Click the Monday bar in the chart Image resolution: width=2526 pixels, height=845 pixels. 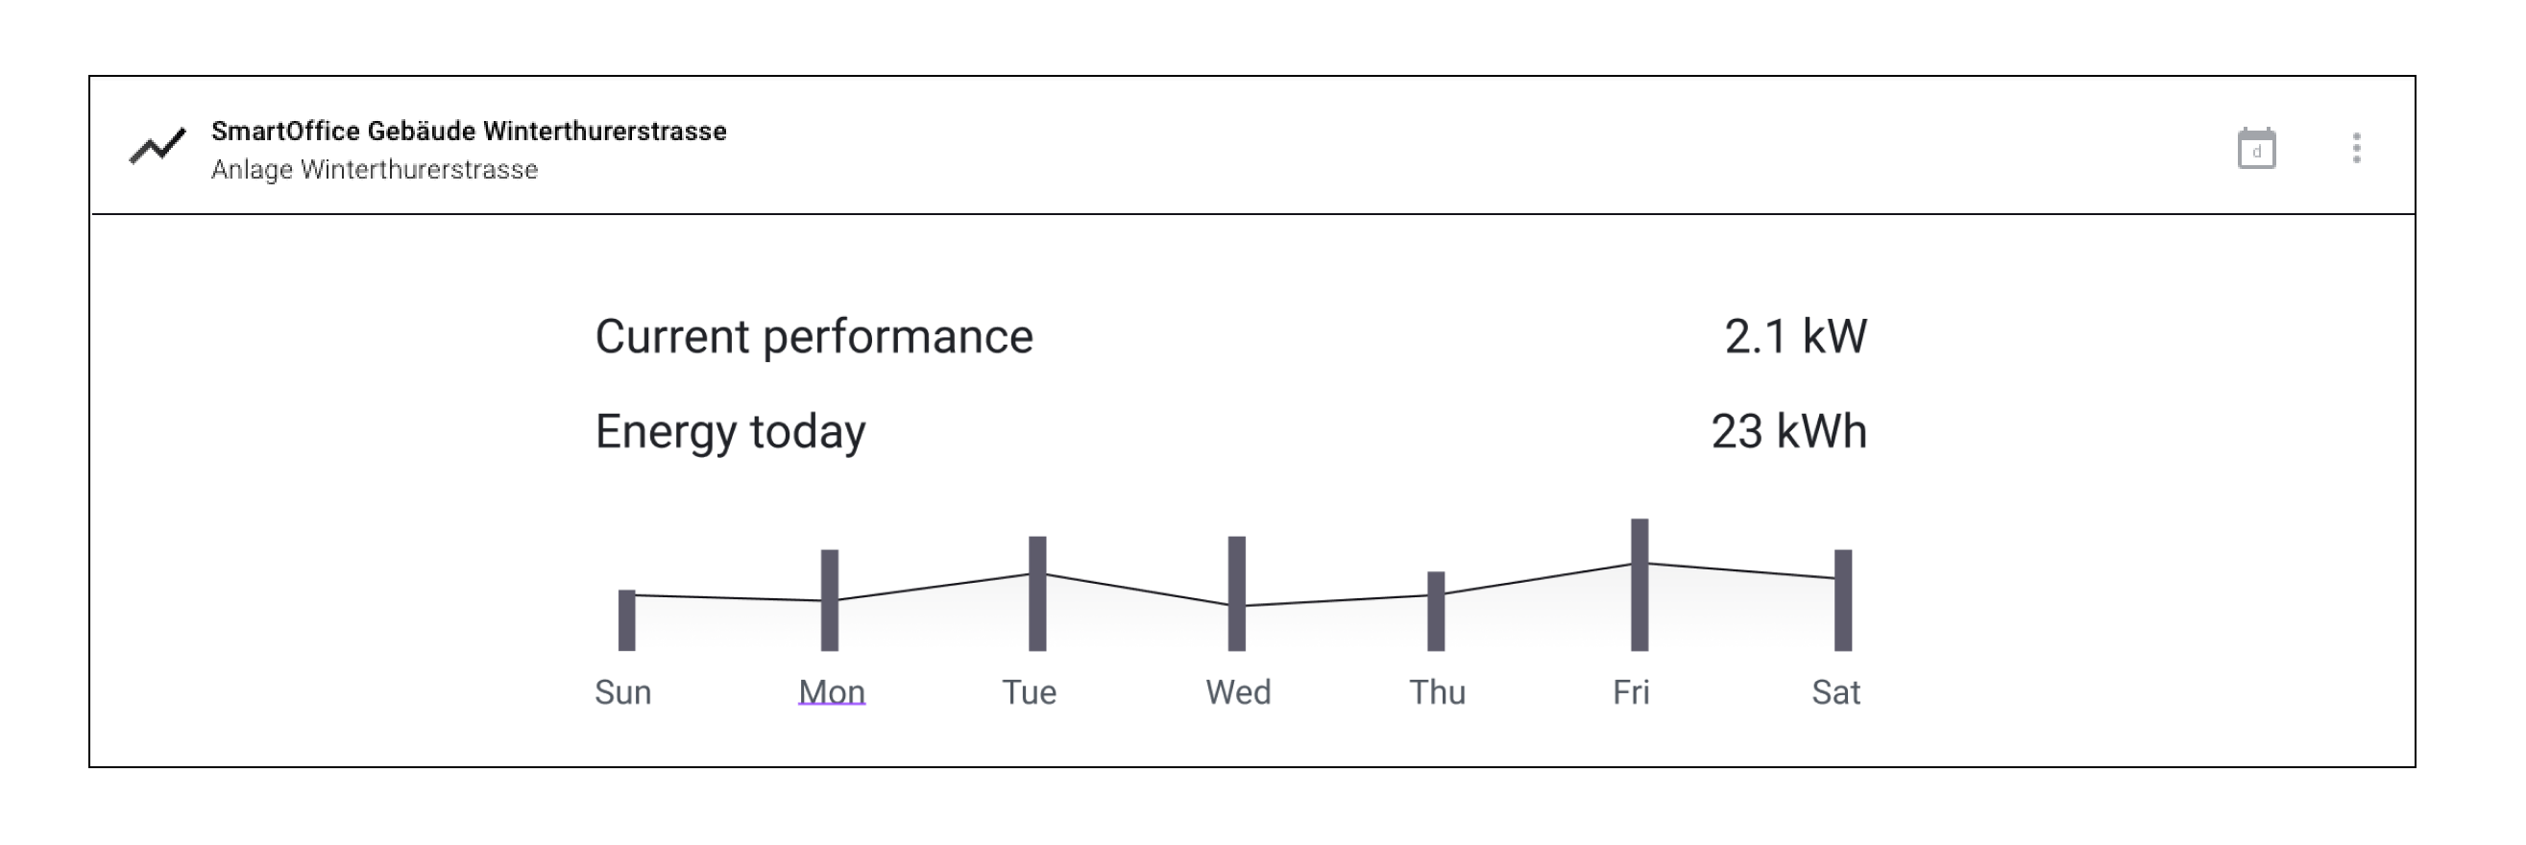pyautogui.click(x=830, y=600)
